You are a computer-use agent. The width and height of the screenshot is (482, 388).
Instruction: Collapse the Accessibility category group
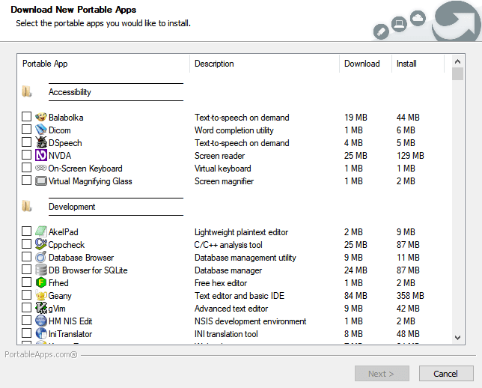(x=28, y=92)
